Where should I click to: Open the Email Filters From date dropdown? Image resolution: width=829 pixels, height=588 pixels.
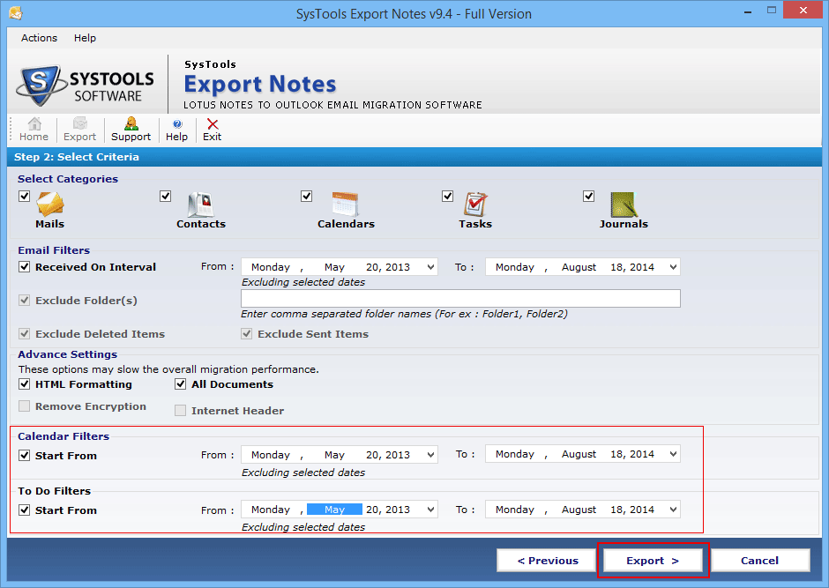tap(429, 267)
